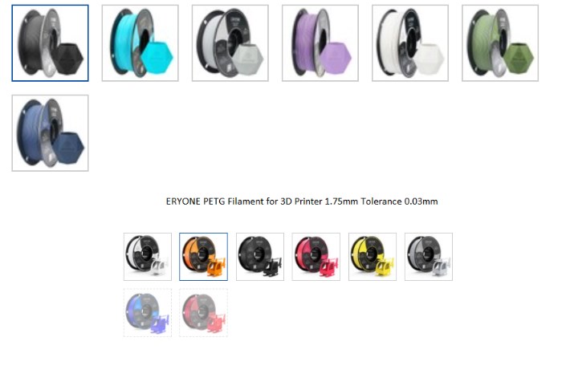The height and width of the screenshot is (386, 562).
Task: Pick the grey PETG spool thumbnail
Action: pyautogui.click(x=429, y=257)
